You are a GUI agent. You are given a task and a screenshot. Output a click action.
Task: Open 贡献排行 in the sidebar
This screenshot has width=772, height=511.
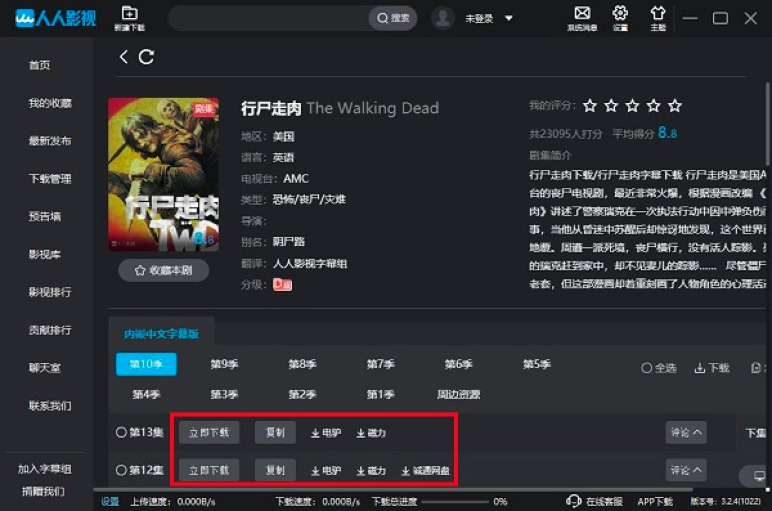pyautogui.click(x=50, y=330)
